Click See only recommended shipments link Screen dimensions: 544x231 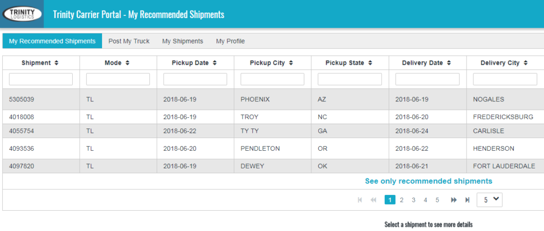click(x=429, y=181)
